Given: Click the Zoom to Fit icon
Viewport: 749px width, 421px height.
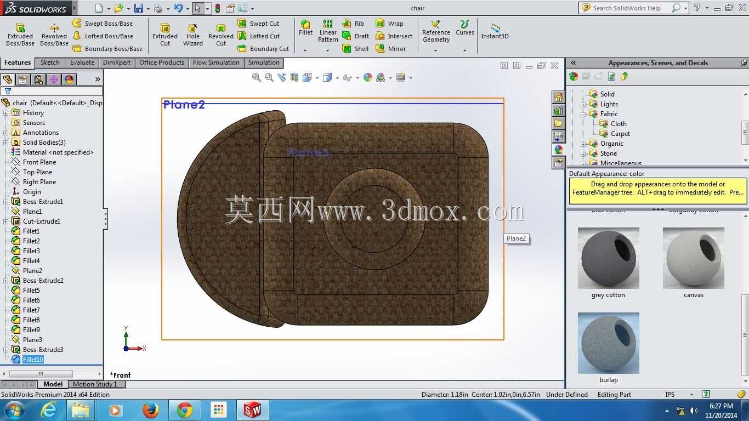Looking at the screenshot, I should pos(256,78).
